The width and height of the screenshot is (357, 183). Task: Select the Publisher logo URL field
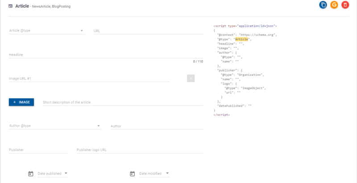click(140, 150)
